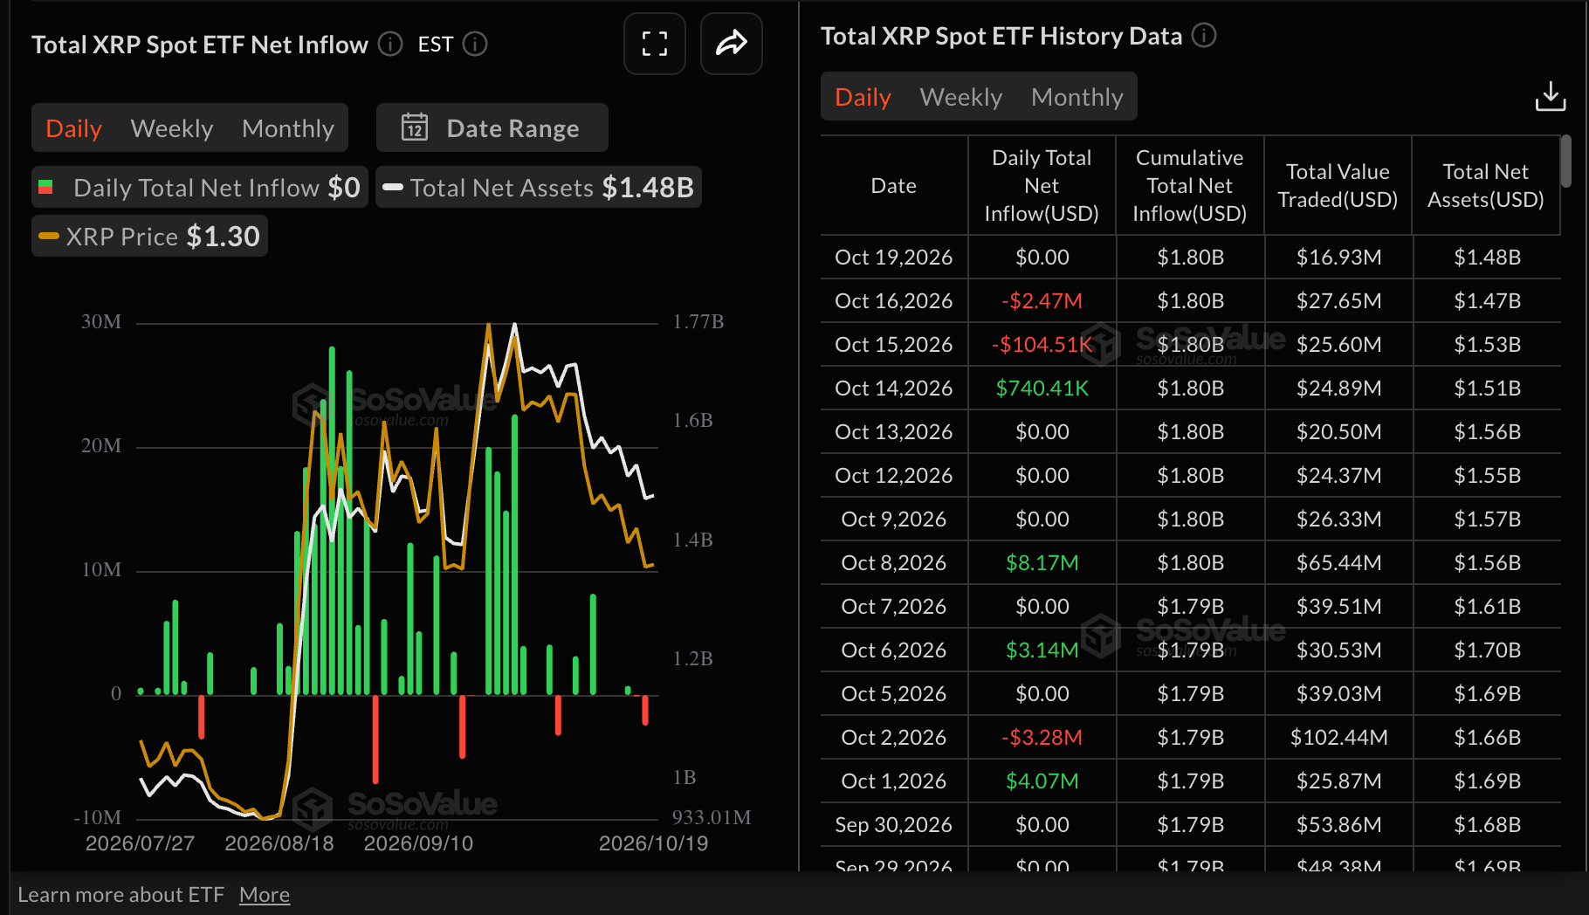1589x915 pixels.
Task: Open the Date Range picker
Action: point(492,127)
